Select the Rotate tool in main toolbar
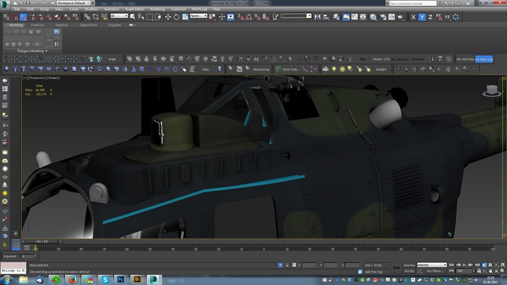507x285 pixels. (176, 17)
